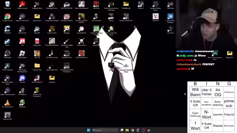Open the Jumpscare Simulator hooded figure icon
This screenshot has height=133, width=237.
pos(52,17)
